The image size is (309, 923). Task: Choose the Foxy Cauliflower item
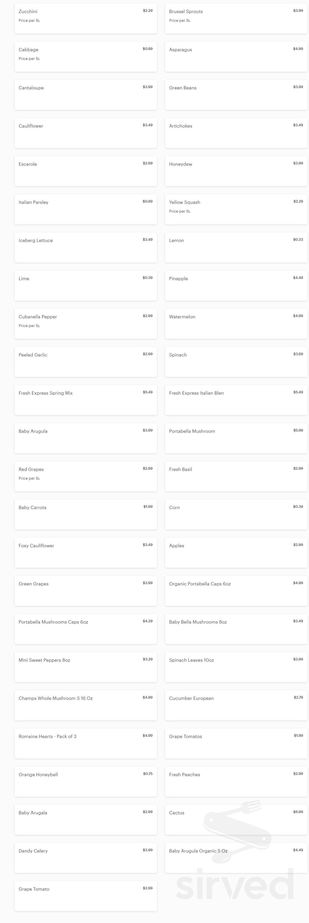pos(86,553)
